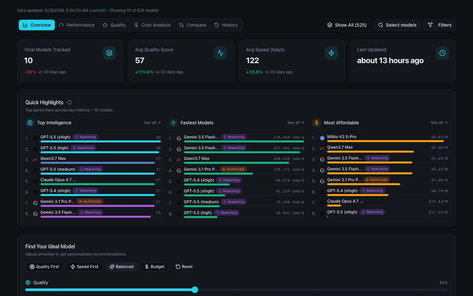
Task: Open GPT-5.5 (xhigh) in Most Affordable
Action: tap(342, 212)
